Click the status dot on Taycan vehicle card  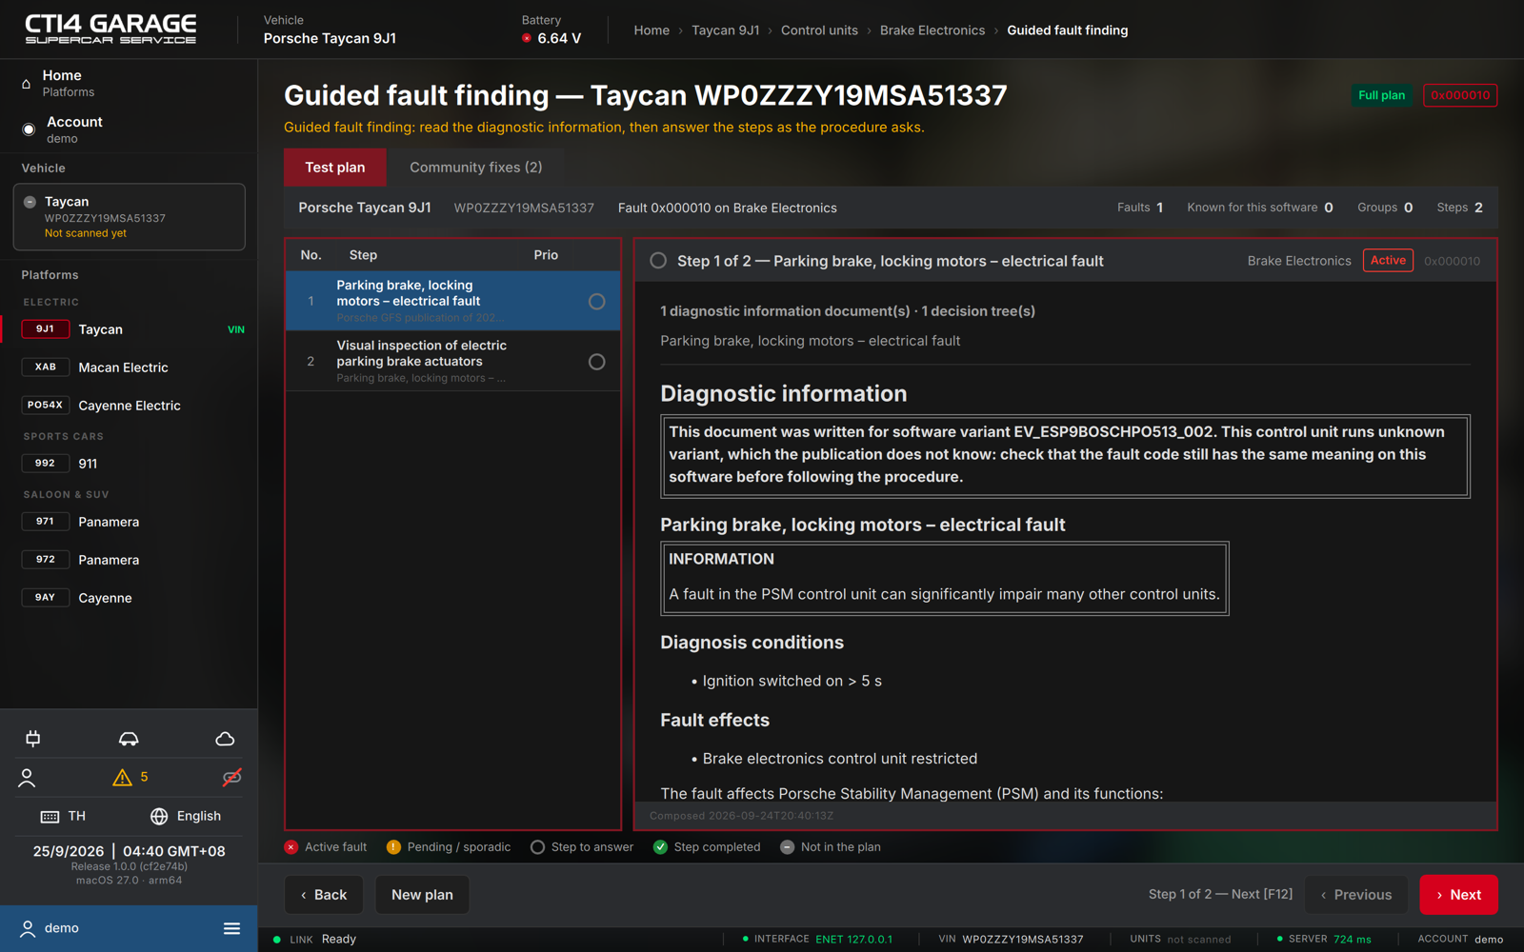point(30,202)
